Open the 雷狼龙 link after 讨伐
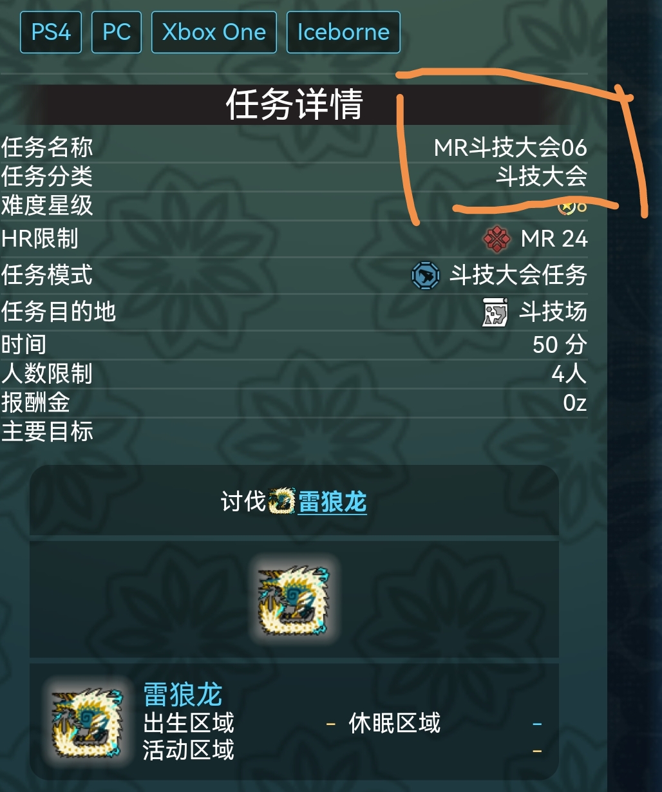Viewport: 662px width, 792px height. 332,502
